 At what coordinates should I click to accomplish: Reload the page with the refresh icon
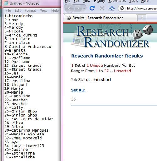92,8
